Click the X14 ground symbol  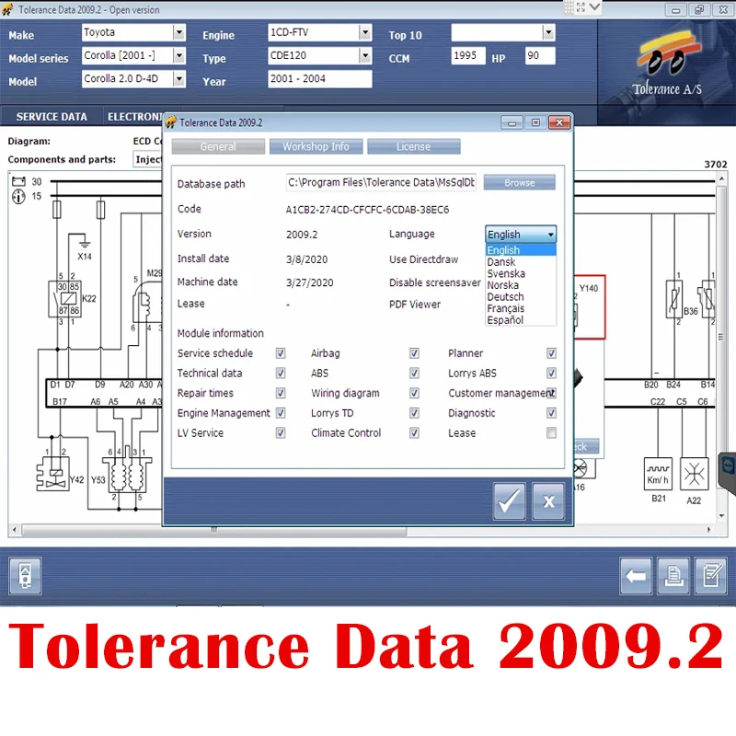tap(85, 244)
